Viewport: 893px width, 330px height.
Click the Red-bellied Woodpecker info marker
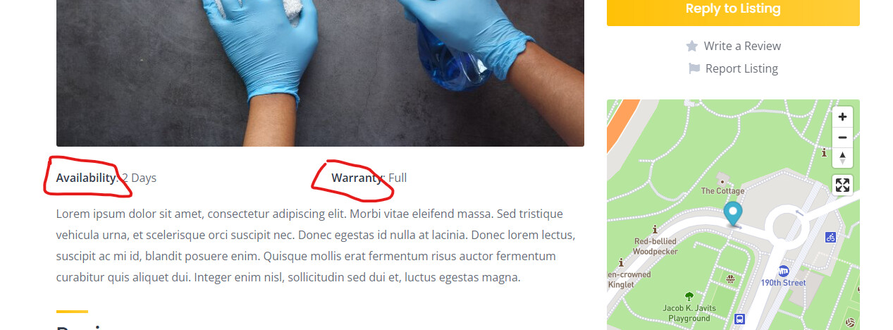[655, 229]
